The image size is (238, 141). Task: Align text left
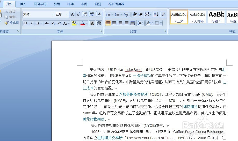click(108, 23)
